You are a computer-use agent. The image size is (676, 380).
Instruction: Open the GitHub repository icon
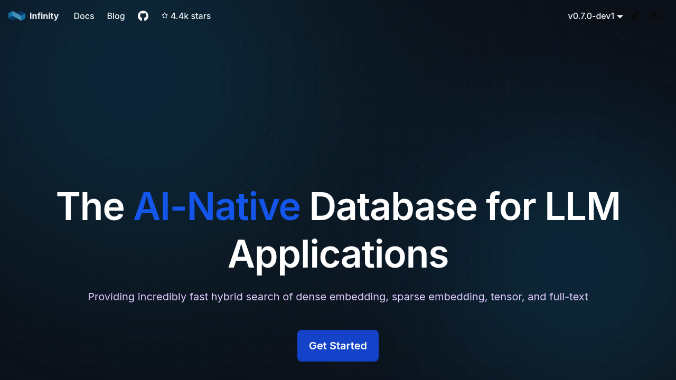[x=143, y=16]
